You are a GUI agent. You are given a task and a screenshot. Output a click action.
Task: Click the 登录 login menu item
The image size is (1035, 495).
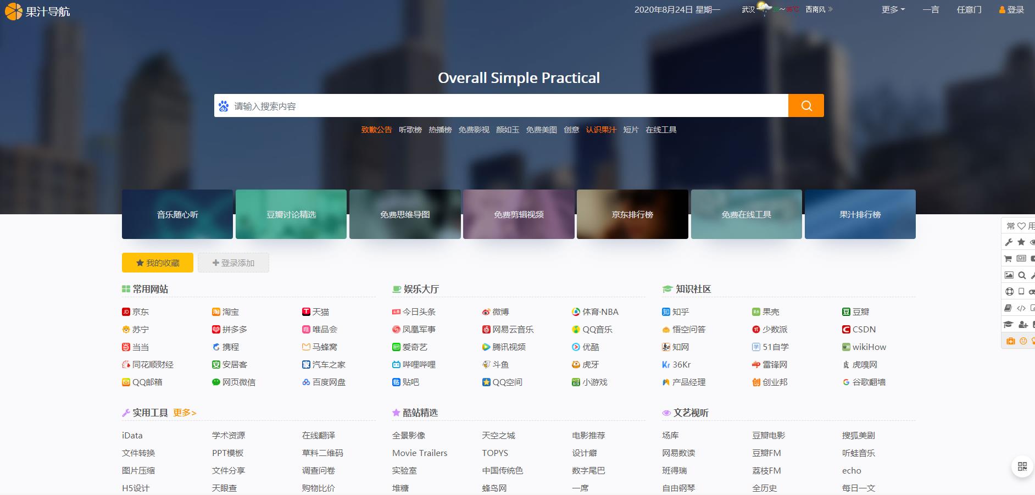(x=1011, y=9)
